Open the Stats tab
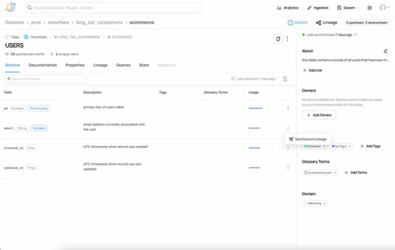395x250 pixels. [x=144, y=65]
